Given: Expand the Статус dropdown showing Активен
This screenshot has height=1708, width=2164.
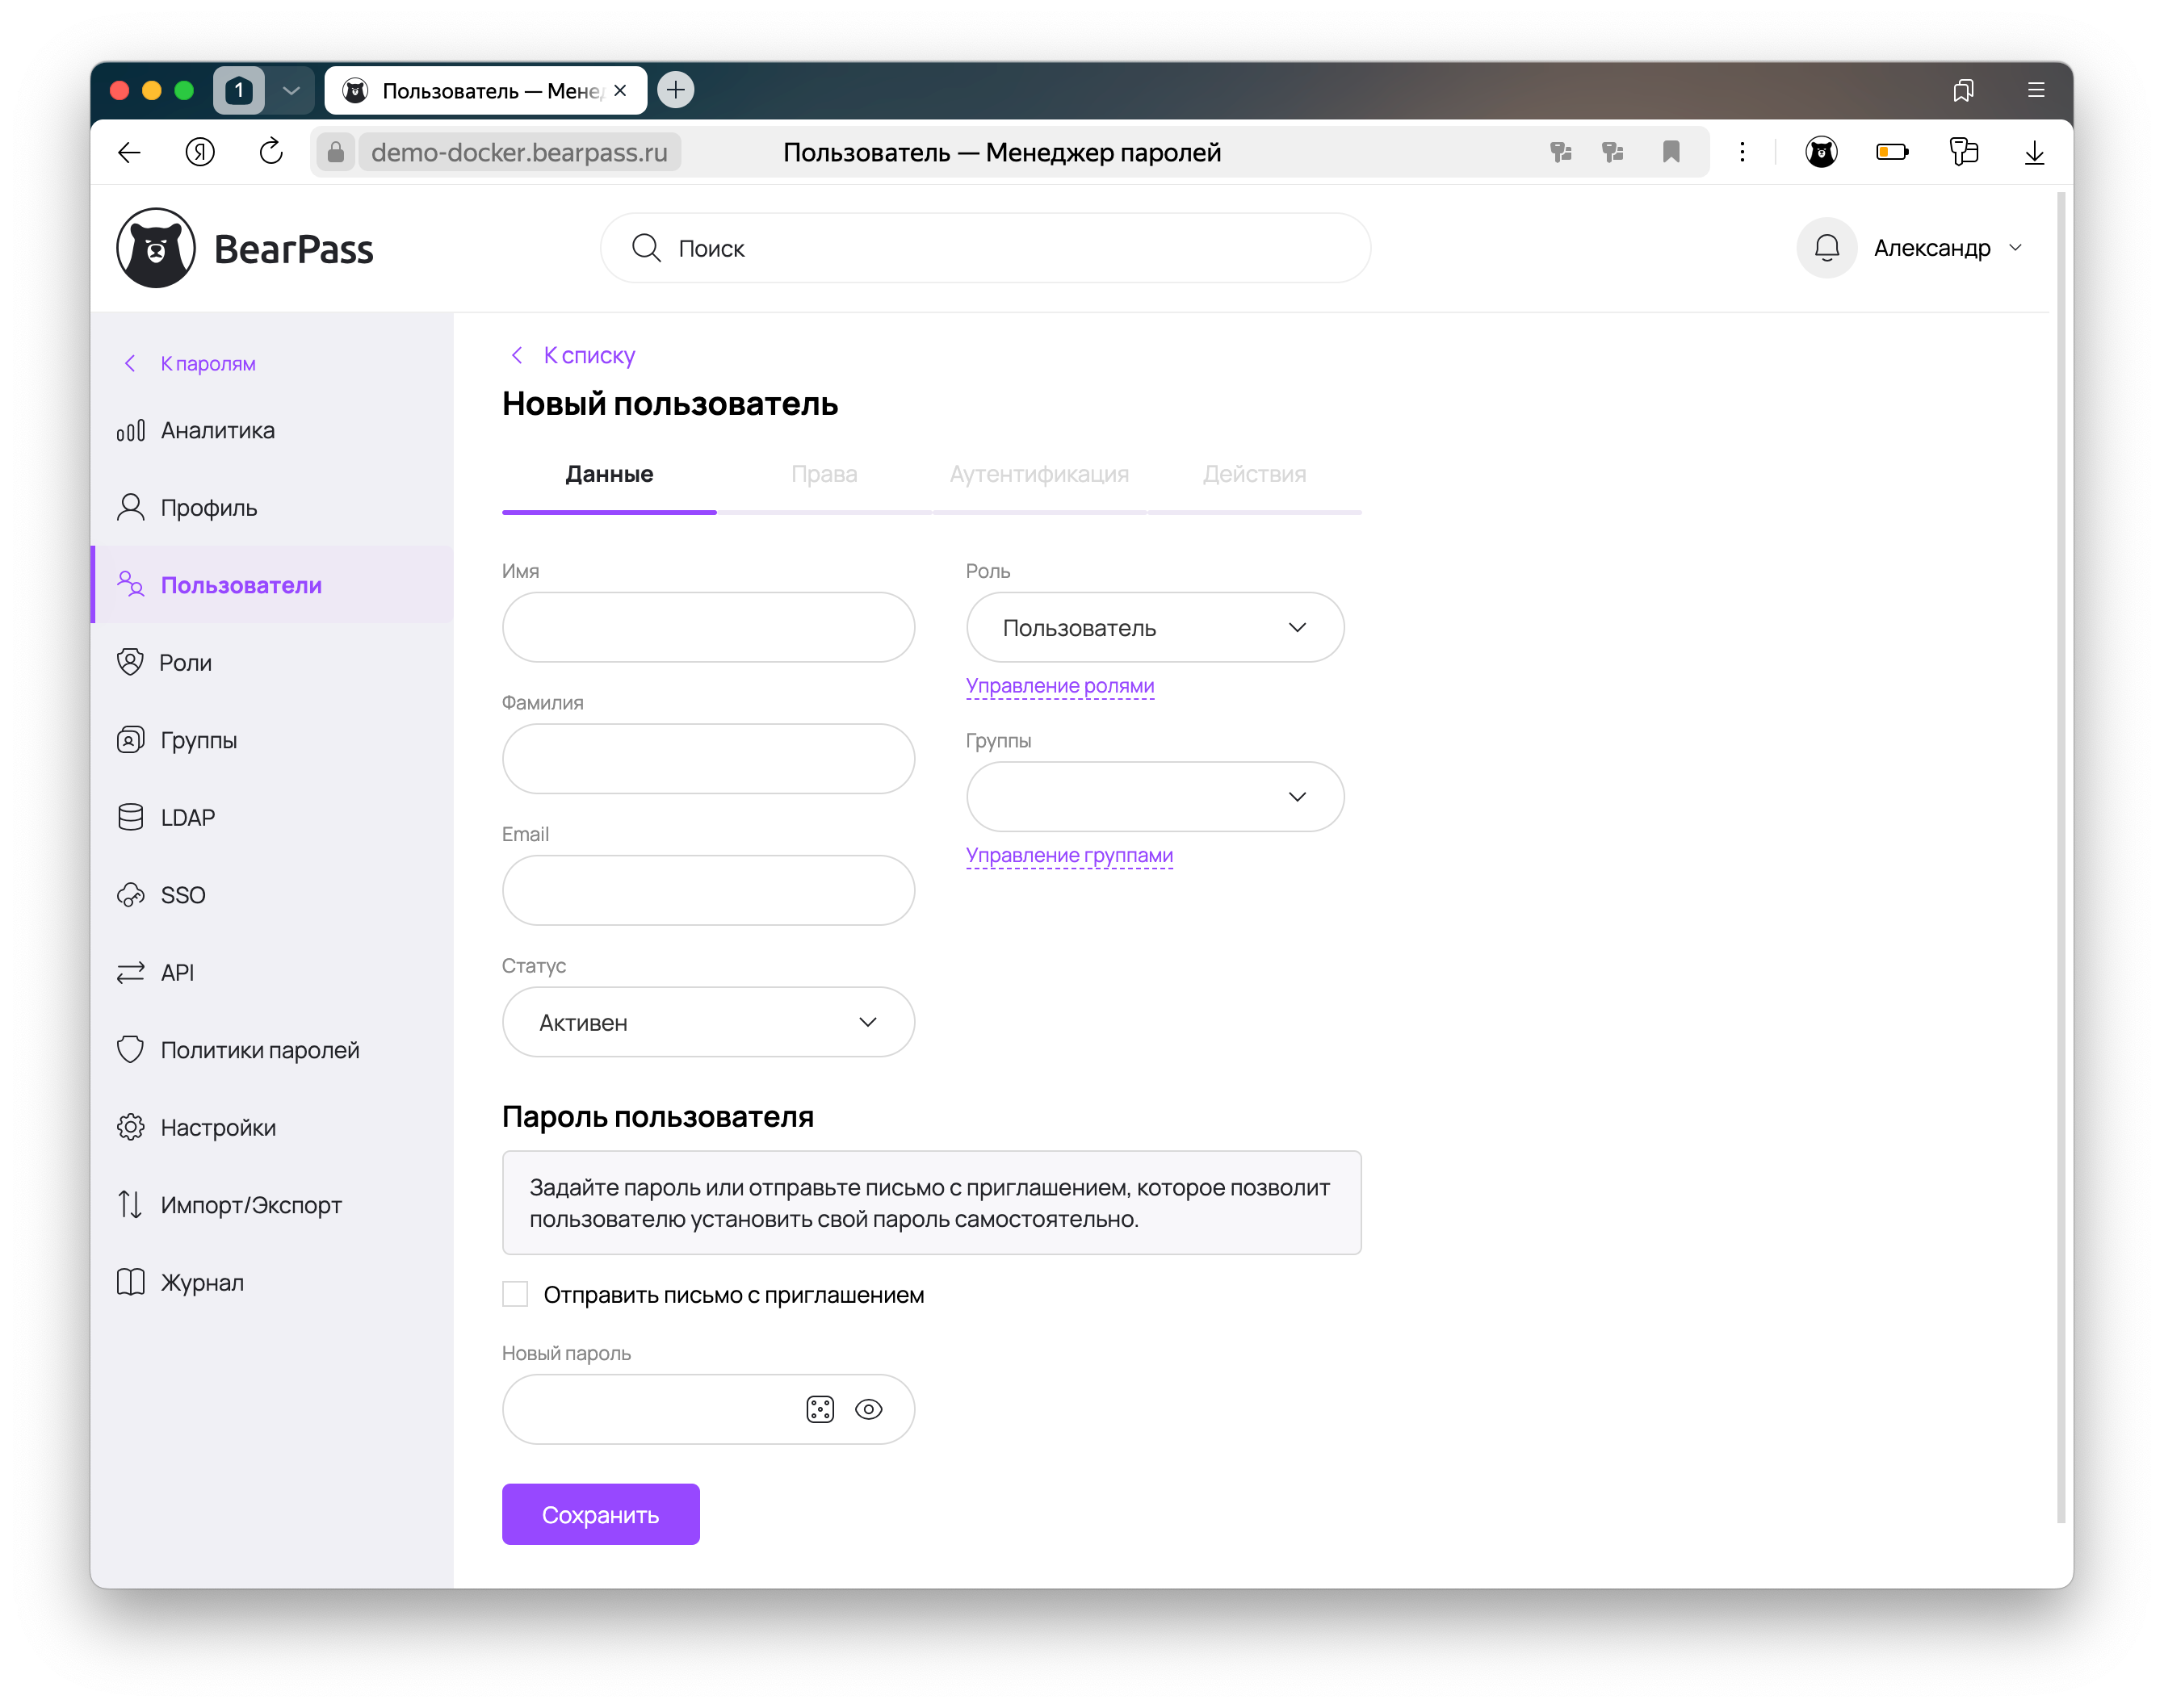Looking at the screenshot, I should 707,1022.
